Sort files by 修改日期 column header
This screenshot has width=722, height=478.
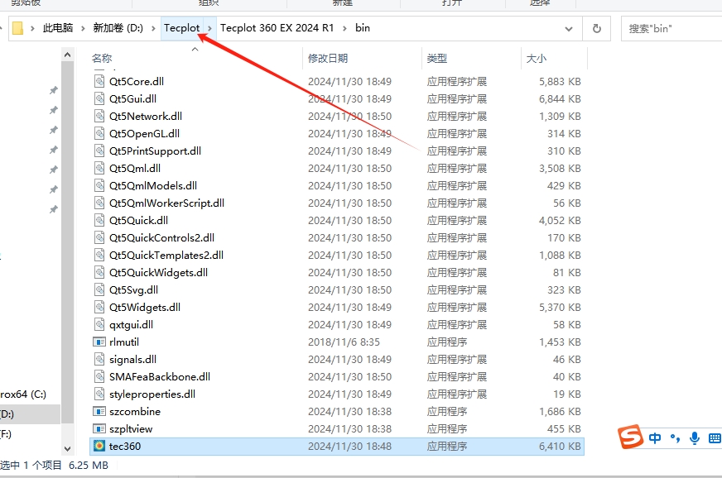tap(328, 59)
